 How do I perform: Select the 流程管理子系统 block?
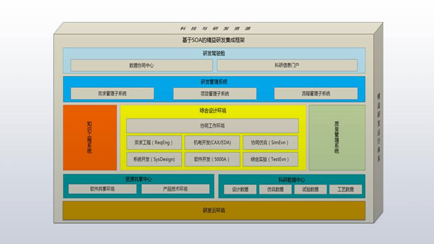tap(315, 94)
